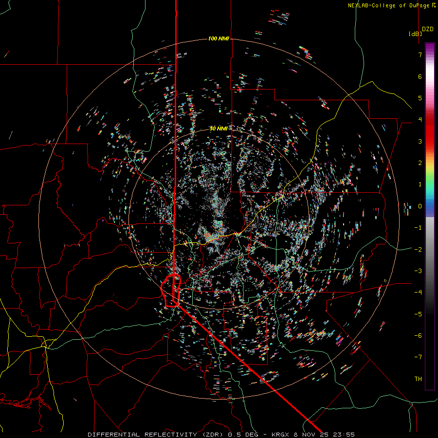Click the 2 value on the scale
The height and width of the screenshot is (438, 438).
click(x=420, y=163)
